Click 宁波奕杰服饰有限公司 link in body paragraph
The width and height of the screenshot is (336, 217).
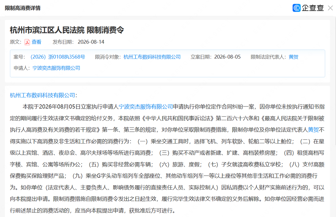click(146, 106)
